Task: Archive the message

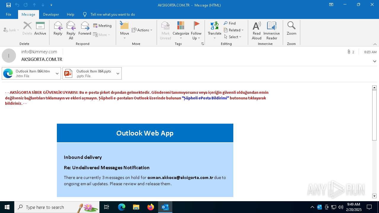Action: click(40, 28)
